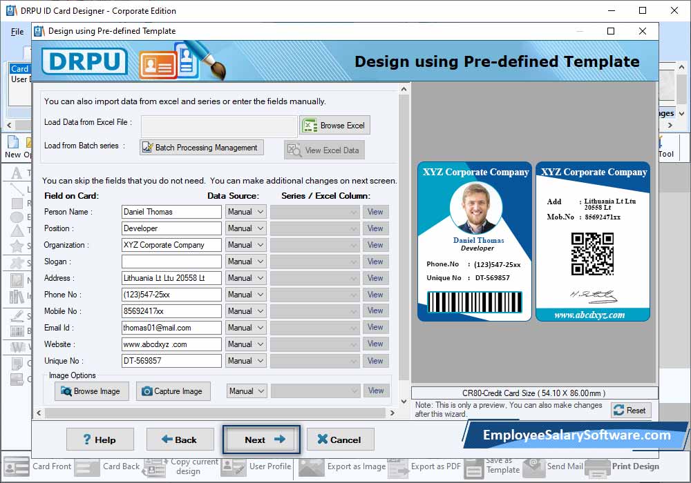Image resolution: width=691 pixels, height=483 pixels.
Task: Open Position data source dropdown
Action: click(245, 228)
